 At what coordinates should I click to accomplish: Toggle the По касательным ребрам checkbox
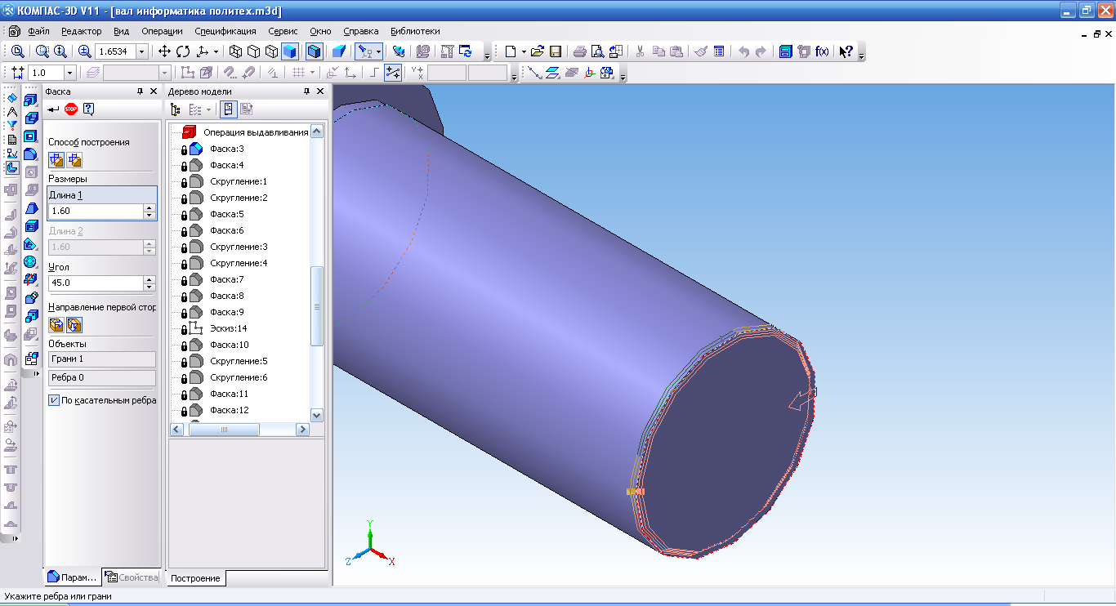[54, 400]
